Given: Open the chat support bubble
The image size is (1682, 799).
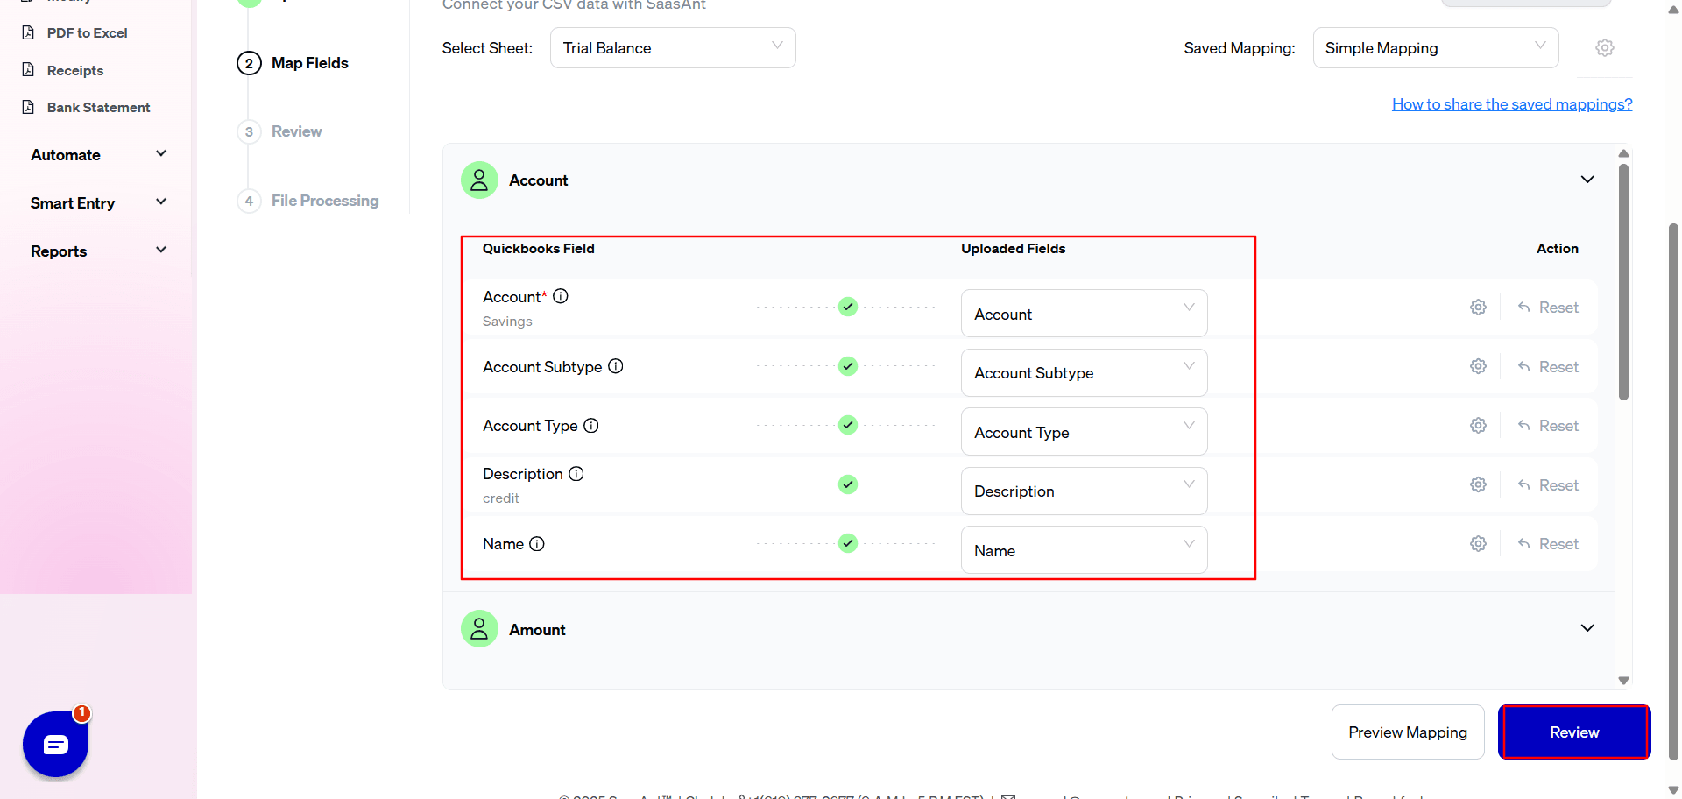Looking at the screenshot, I should pos(56,744).
